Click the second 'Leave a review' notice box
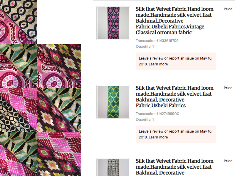 176,134
